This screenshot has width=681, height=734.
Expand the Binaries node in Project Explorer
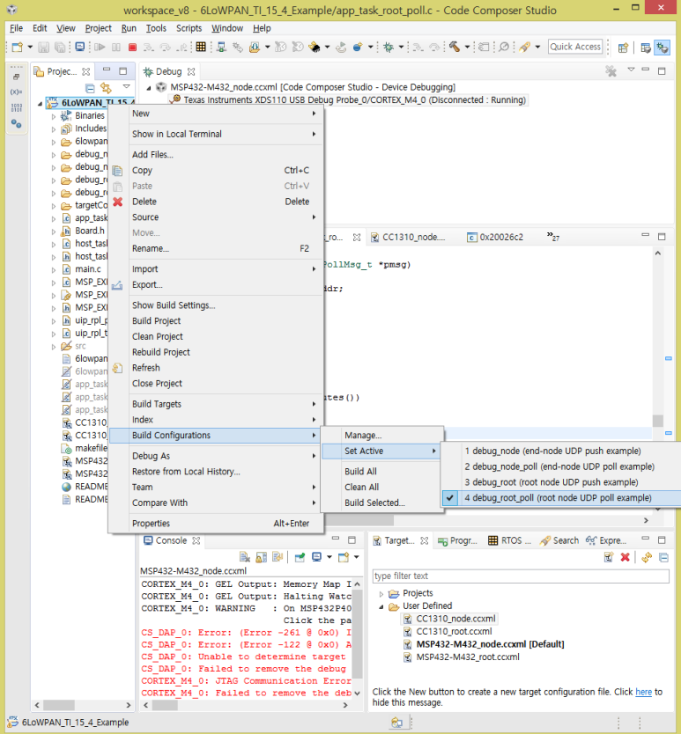(53, 115)
